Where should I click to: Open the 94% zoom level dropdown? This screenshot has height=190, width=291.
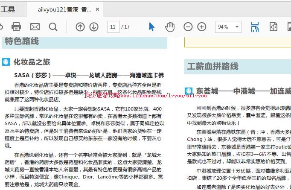click(x=238, y=27)
